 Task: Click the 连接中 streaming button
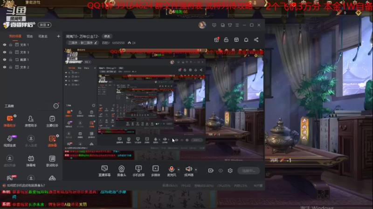(x=249, y=170)
